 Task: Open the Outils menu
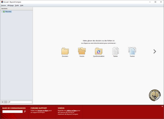17,5
